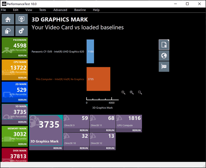Reset chart zoom with the third magnifier
Image resolution: width=206 pixels, height=168 pixels.
(140, 92)
